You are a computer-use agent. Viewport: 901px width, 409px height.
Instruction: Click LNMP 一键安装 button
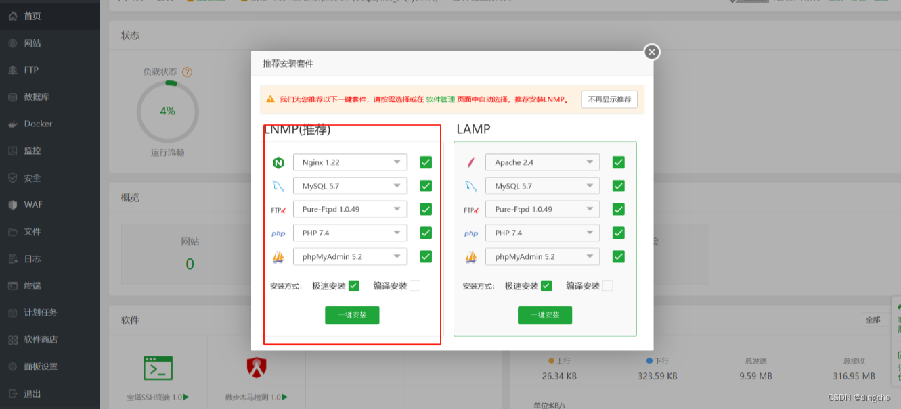352,315
